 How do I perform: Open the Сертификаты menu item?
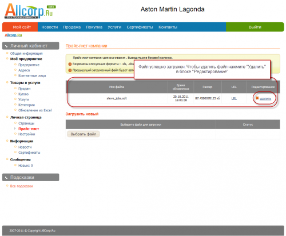pos(140,27)
